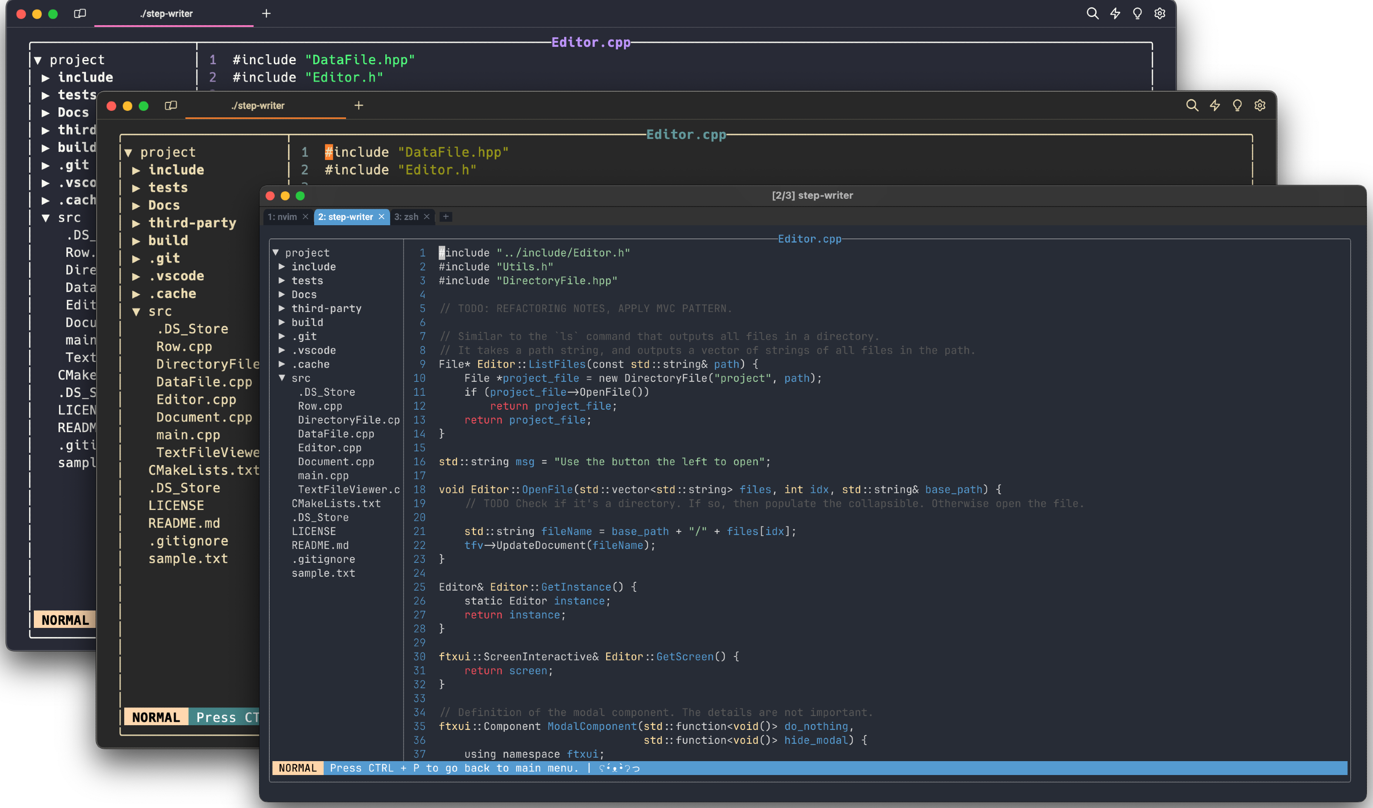Open Document.cpp in front window tree
The image size is (1373, 808).
coord(335,461)
